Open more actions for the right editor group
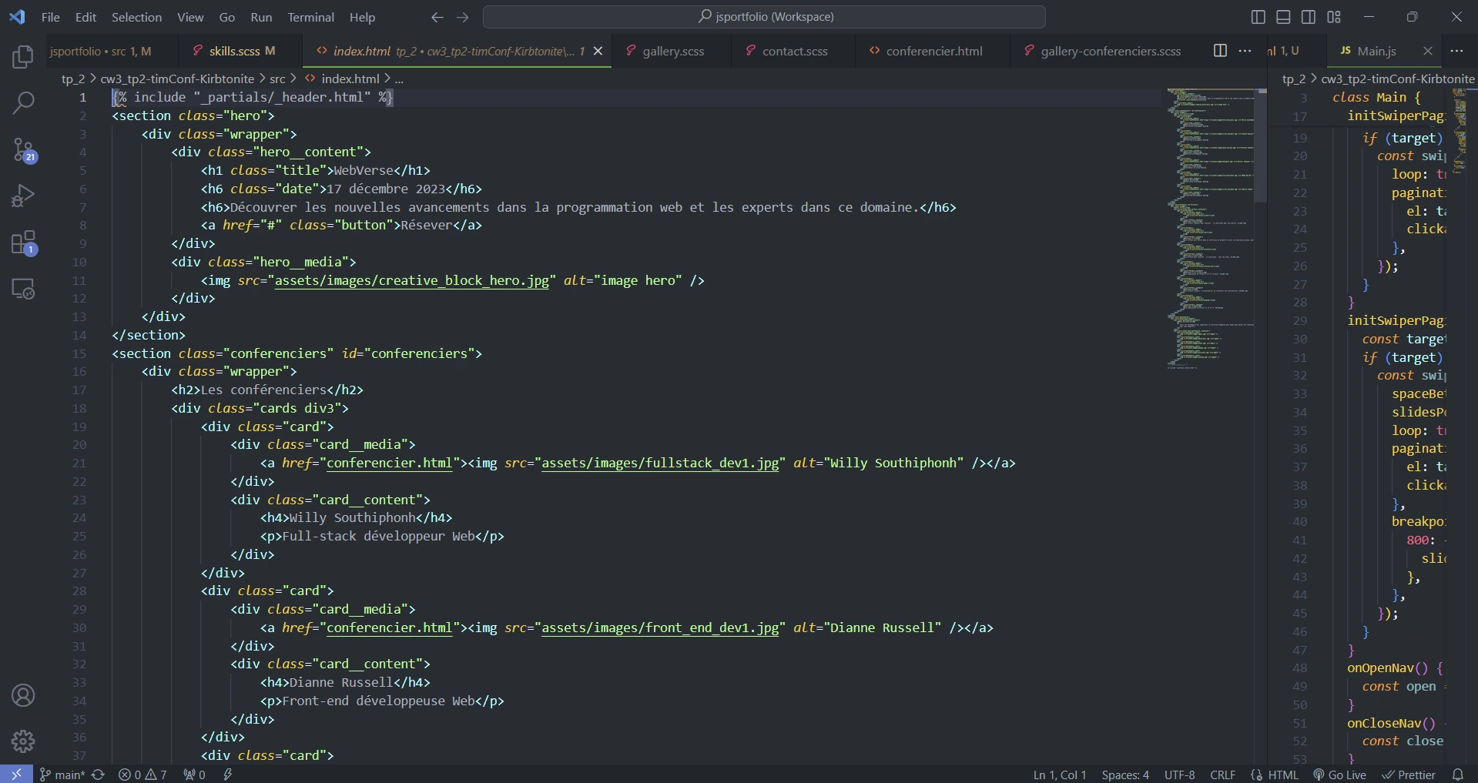 tap(1456, 51)
